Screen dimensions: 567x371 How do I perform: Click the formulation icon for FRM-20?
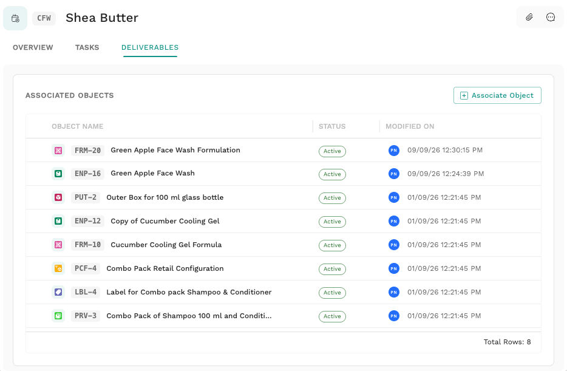[58, 151]
